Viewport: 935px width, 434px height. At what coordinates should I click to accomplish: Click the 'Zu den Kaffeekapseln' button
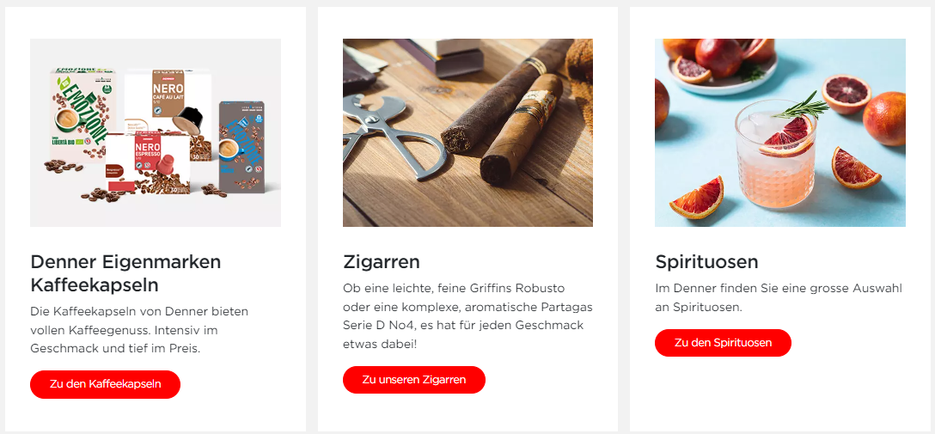pos(105,384)
